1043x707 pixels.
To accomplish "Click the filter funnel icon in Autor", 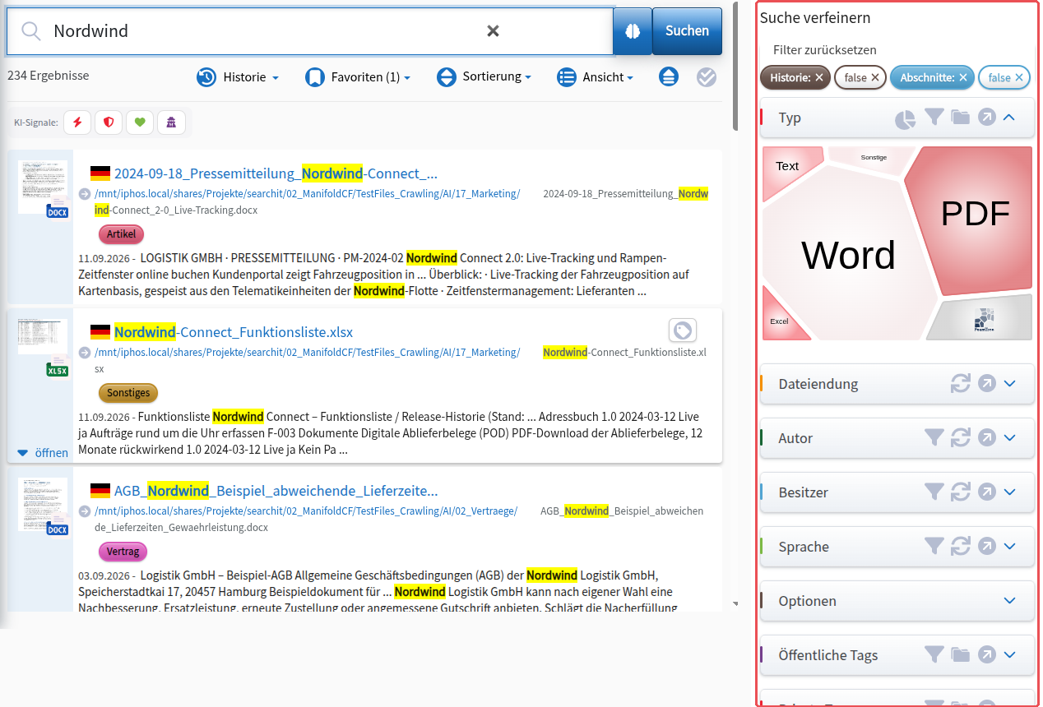I will point(934,438).
